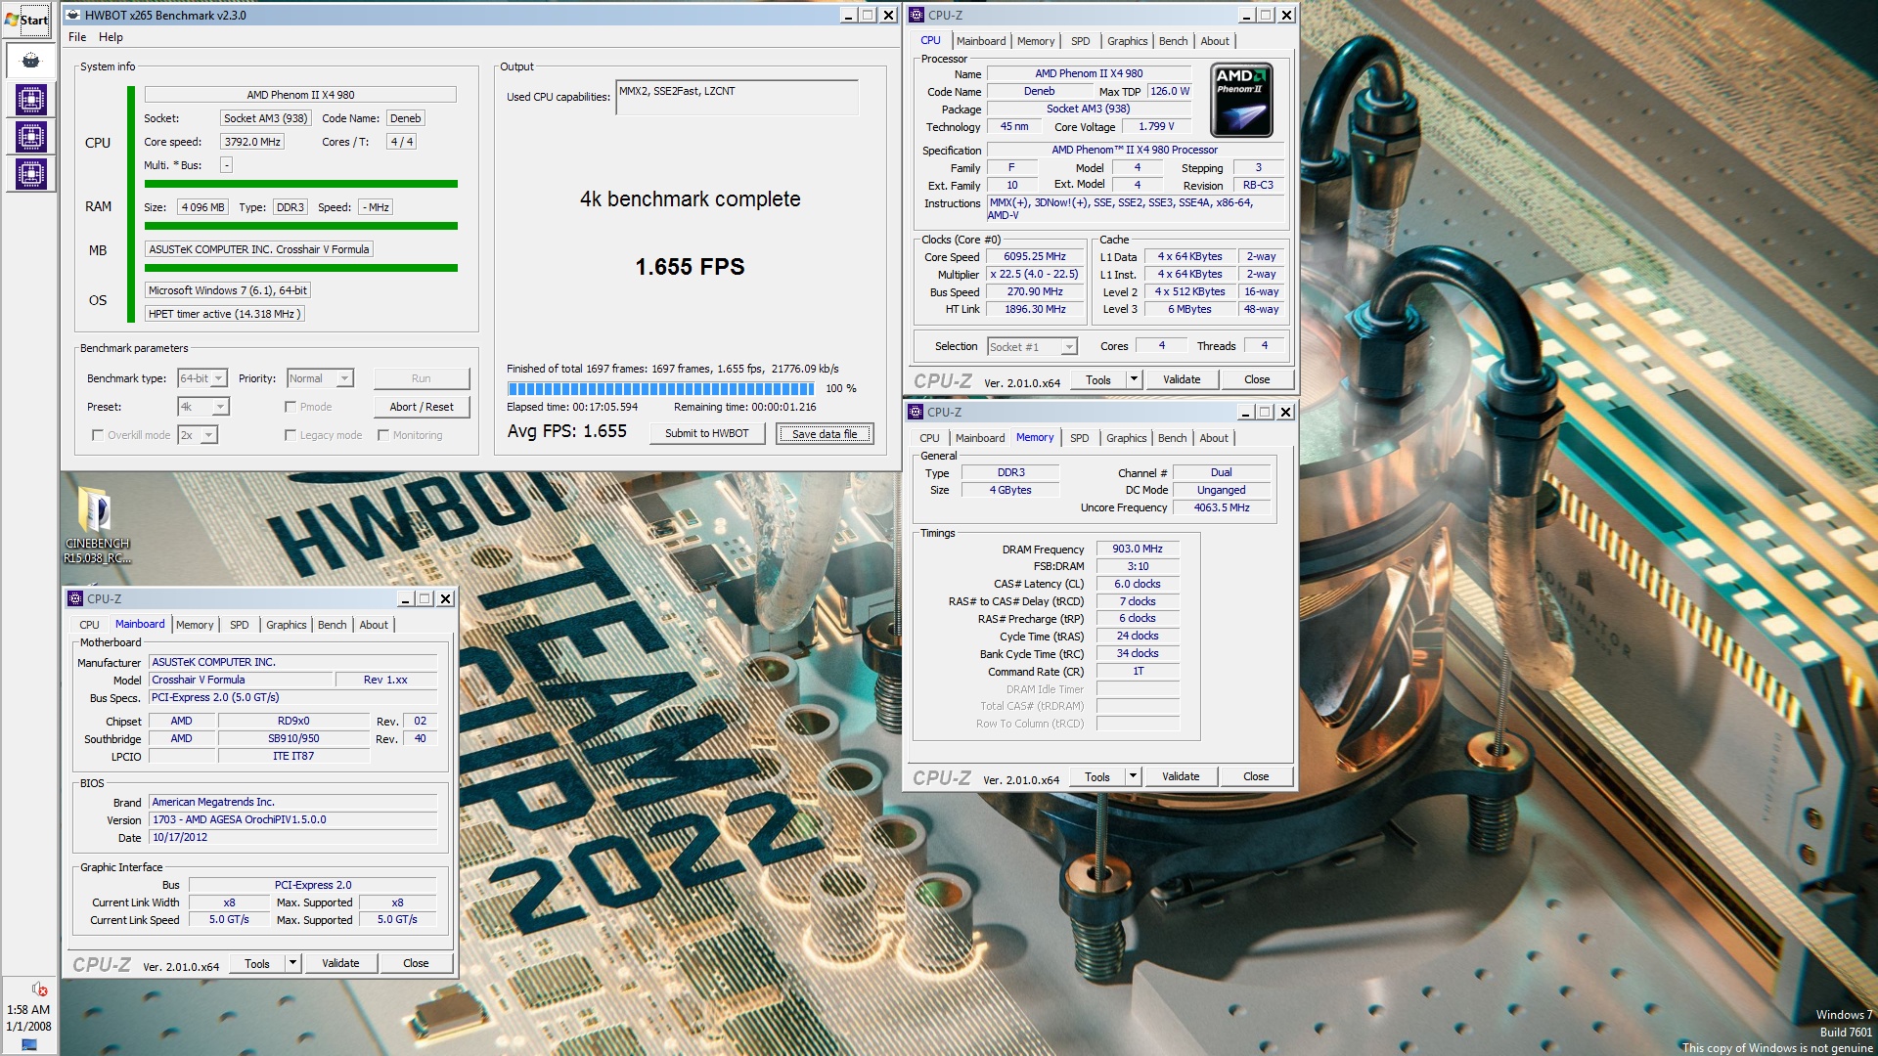Click the show desktop tray icon

pyautogui.click(x=29, y=1044)
